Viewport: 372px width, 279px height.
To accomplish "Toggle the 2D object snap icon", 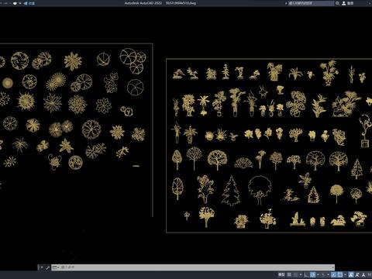I will tap(339, 274).
